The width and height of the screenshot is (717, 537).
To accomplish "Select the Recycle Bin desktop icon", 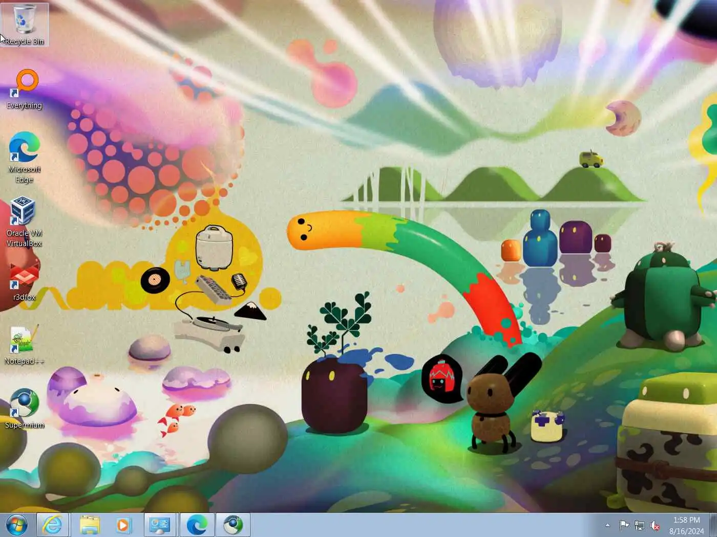I will click(x=24, y=24).
